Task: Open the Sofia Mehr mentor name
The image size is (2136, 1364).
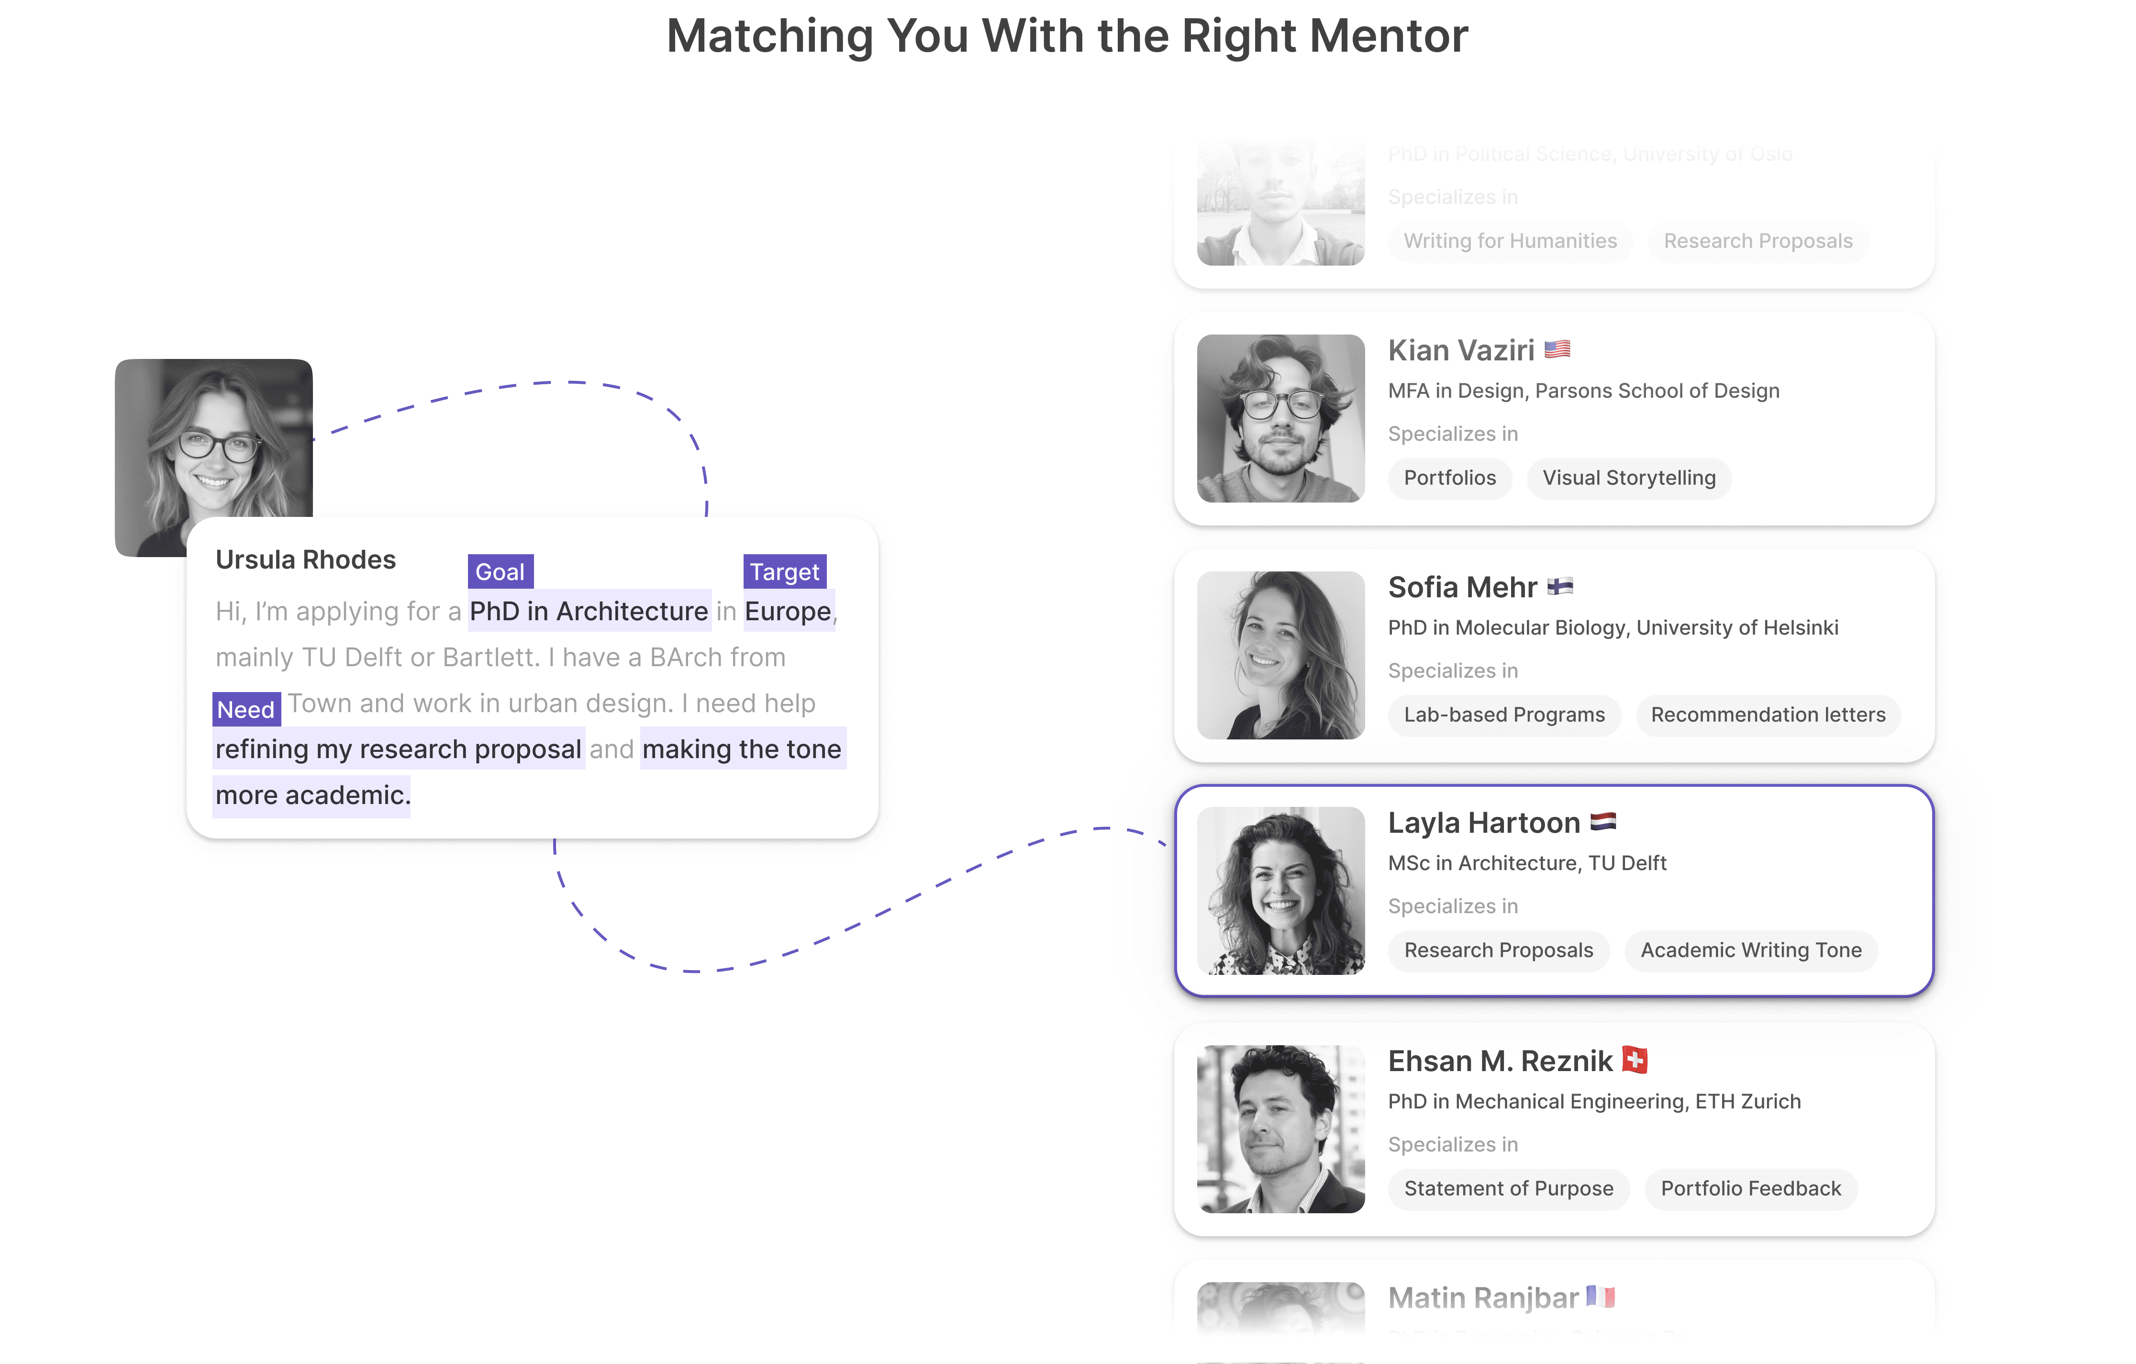Action: [x=1462, y=588]
